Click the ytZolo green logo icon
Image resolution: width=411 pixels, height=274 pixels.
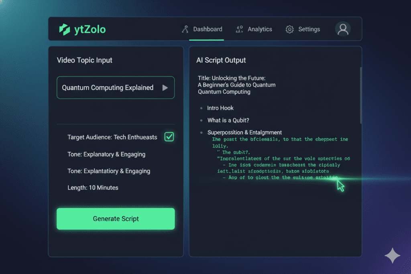(x=64, y=29)
